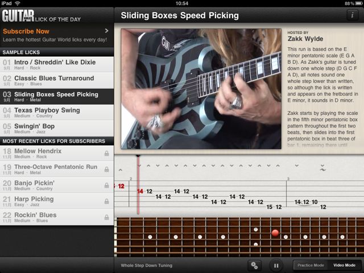Viewport: 364px width, 273px height.
Task: Select lick 01 Intro / Shreddin' Like Dixie
Action: [x=57, y=64]
